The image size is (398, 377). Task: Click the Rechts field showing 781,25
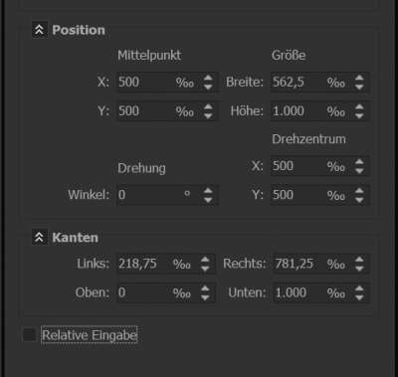(x=321, y=264)
